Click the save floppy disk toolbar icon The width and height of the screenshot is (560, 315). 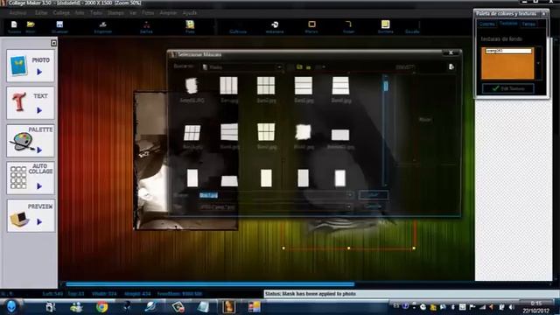click(x=59, y=24)
